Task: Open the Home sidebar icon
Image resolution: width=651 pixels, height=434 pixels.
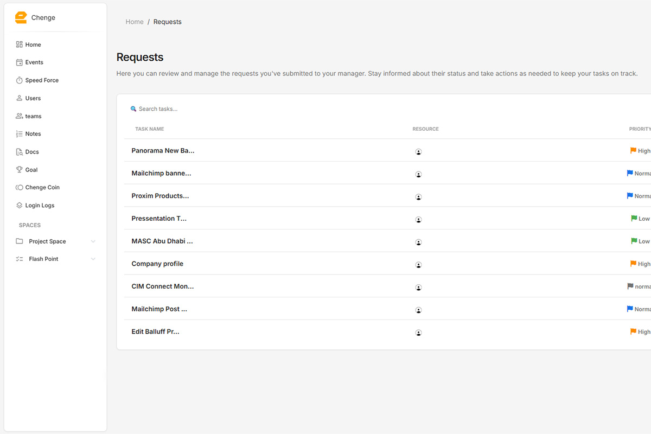Action: pyautogui.click(x=20, y=44)
